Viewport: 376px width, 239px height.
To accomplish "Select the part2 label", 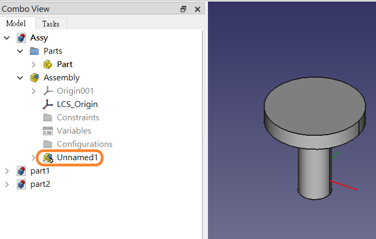I will (40, 184).
